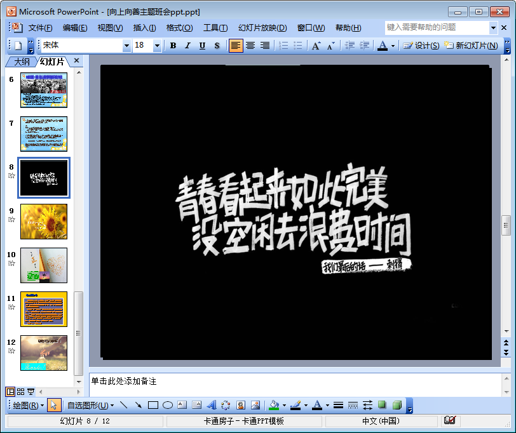
Task: Open the font size dropdown showing 18
Action: [157, 46]
